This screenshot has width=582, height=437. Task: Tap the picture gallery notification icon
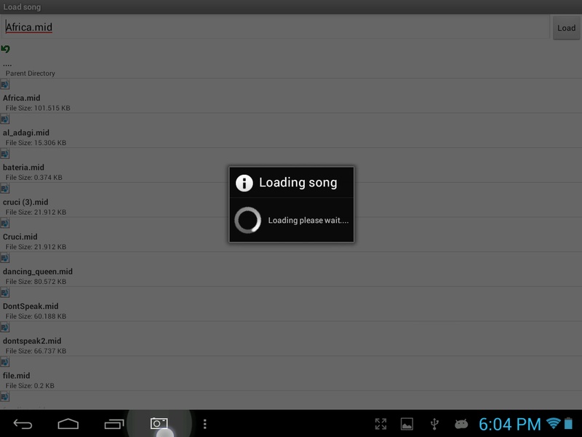coord(407,424)
